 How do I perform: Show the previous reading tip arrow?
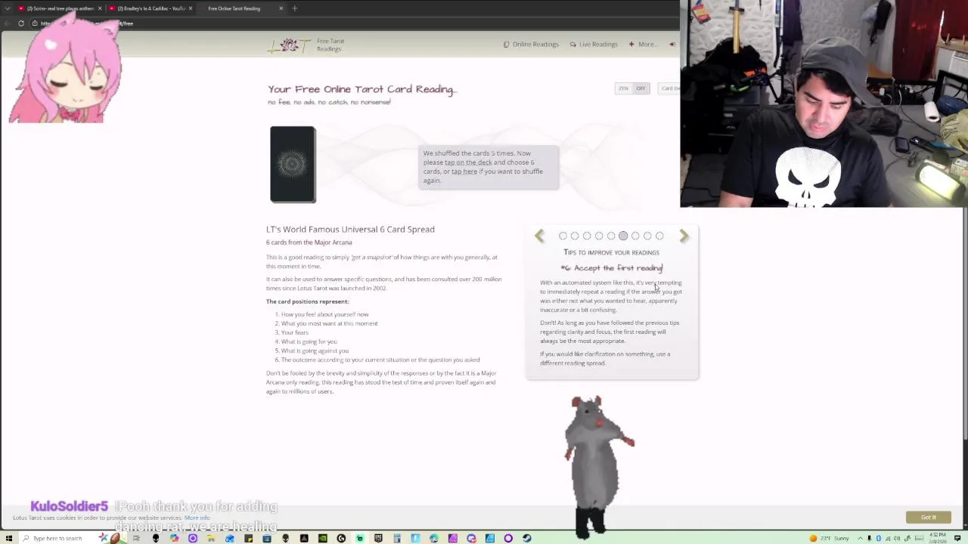[x=539, y=236]
